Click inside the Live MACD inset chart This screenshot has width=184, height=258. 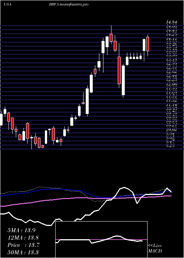[101, 240]
